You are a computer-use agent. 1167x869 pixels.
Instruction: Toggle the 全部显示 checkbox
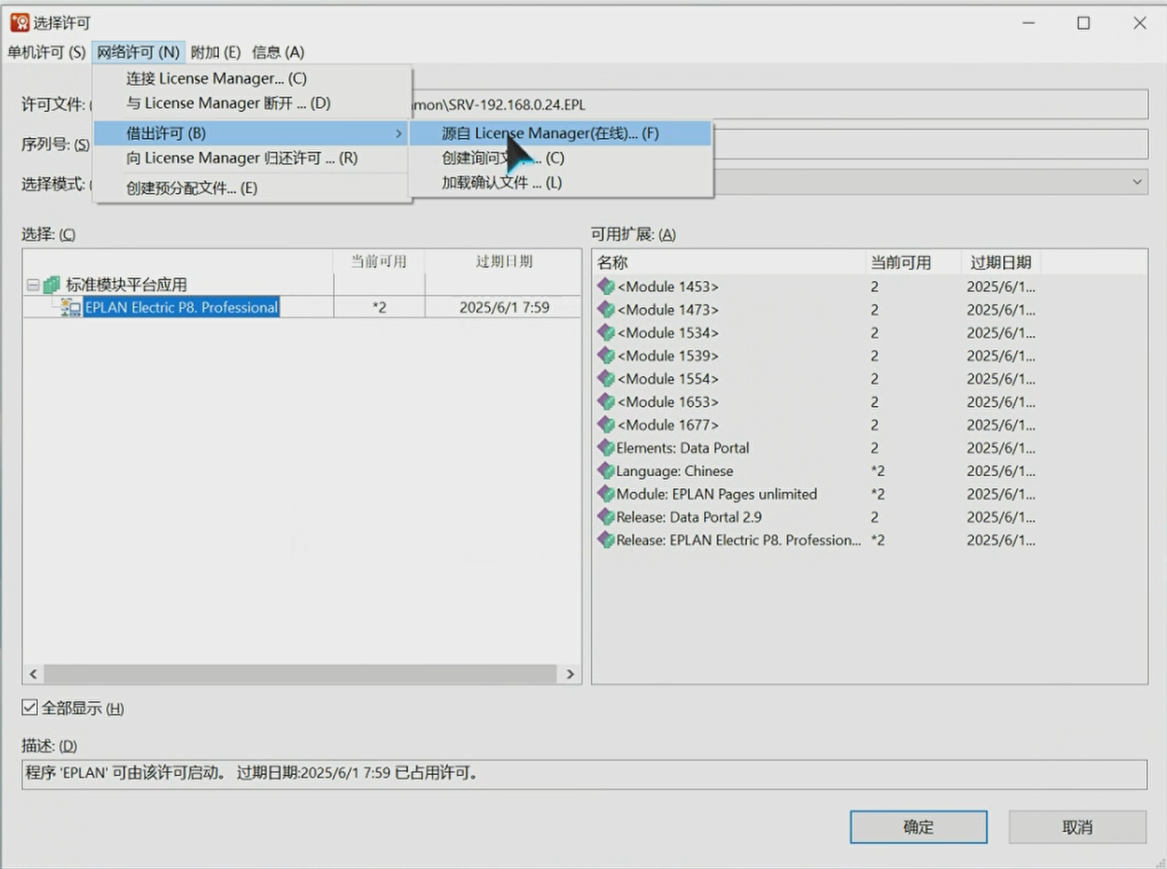pyautogui.click(x=29, y=708)
